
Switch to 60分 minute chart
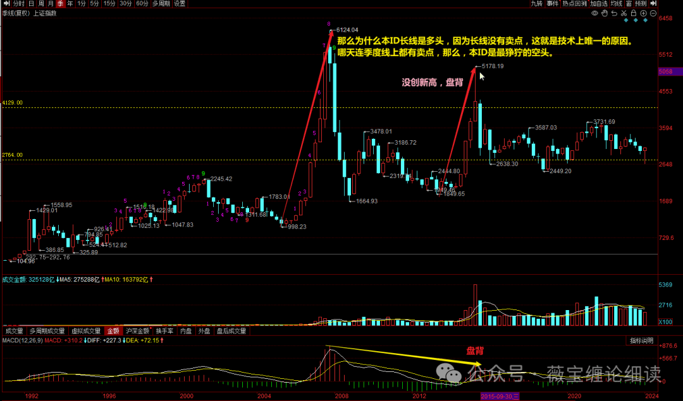(142, 4)
